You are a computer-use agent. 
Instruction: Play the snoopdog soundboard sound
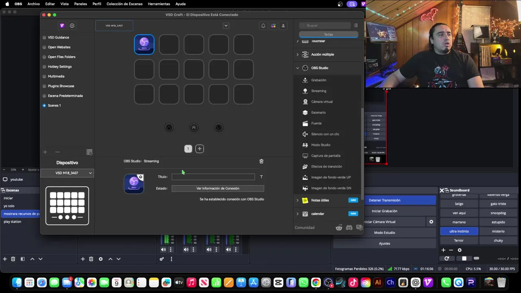coord(498,213)
